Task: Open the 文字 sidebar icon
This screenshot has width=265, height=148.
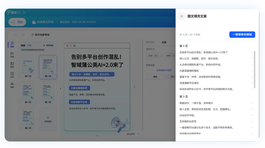Action: pyautogui.click(x=12, y=75)
